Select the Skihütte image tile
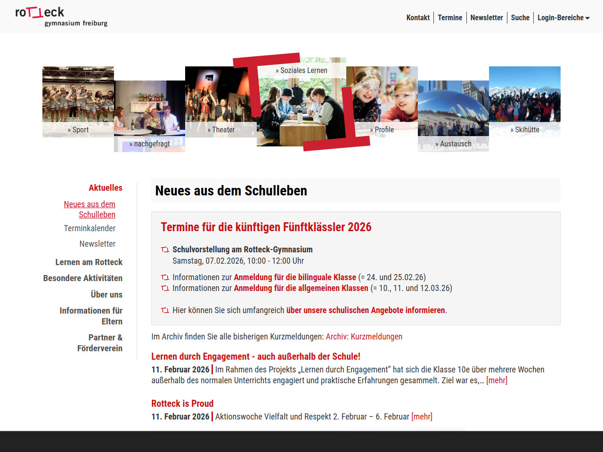The height and width of the screenshot is (452, 603). click(x=525, y=101)
